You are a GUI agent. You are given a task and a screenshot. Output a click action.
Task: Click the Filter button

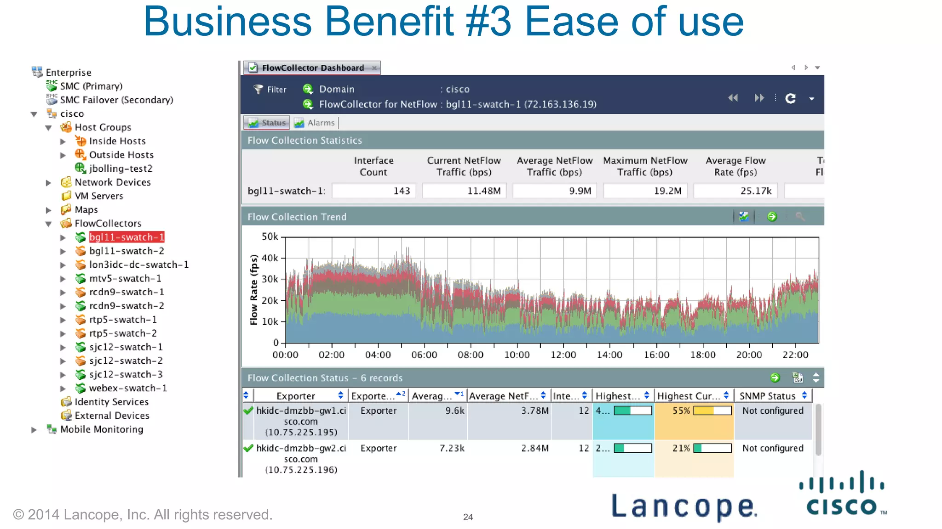coord(270,90)
